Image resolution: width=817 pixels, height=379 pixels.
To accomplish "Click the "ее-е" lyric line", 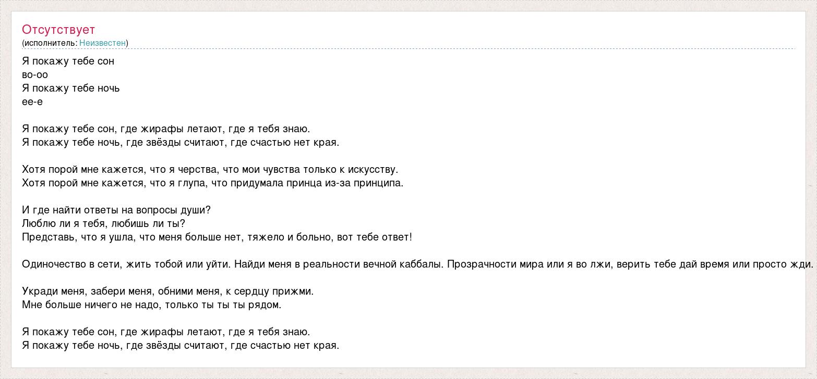I will pyautogui.click(x=32, y=102).
